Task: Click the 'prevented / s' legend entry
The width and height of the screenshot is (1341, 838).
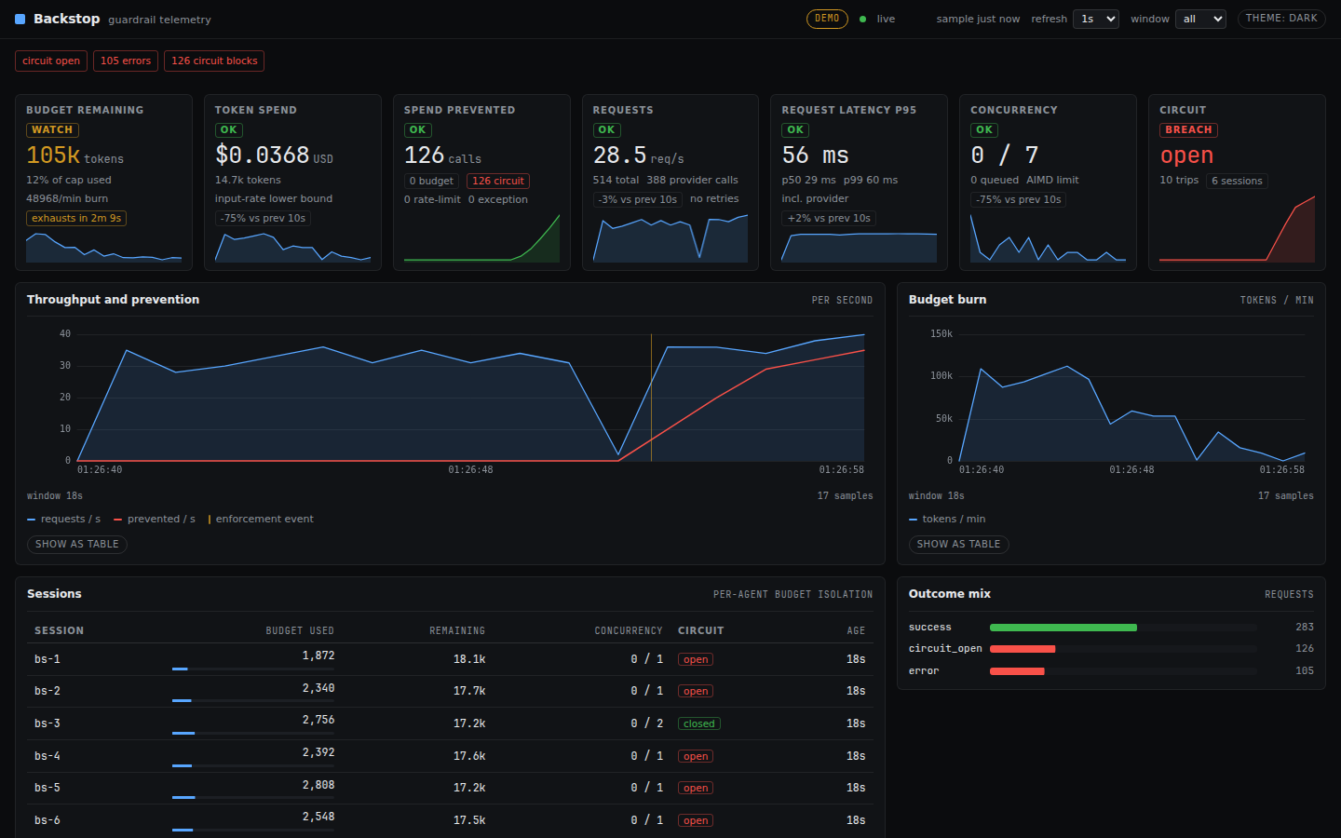Action: coord(155,520)
